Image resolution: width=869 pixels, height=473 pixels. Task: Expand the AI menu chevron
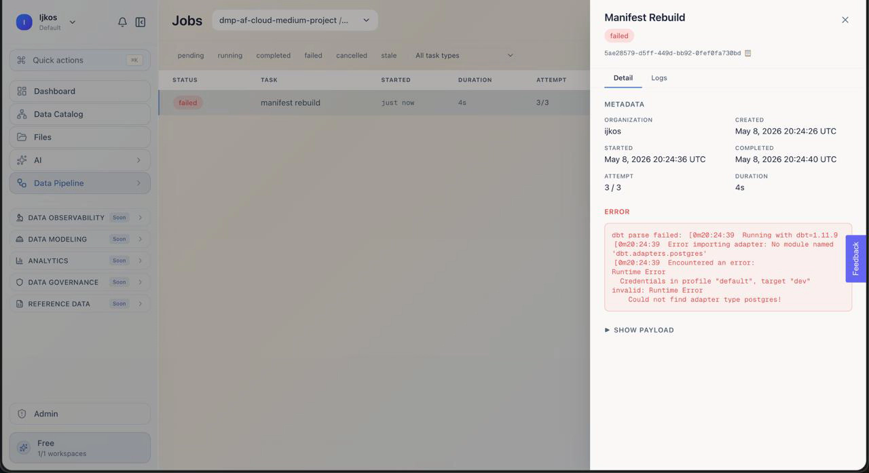138,160
